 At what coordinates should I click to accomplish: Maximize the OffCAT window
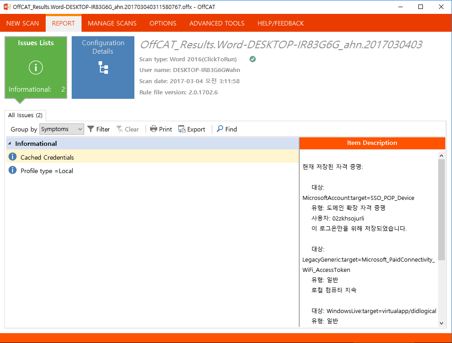[x=421, y=7]
